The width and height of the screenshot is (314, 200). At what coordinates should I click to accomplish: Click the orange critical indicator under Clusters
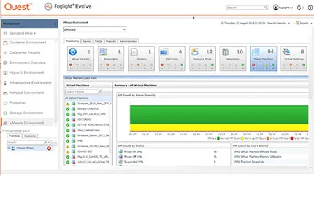pos(138,65)
